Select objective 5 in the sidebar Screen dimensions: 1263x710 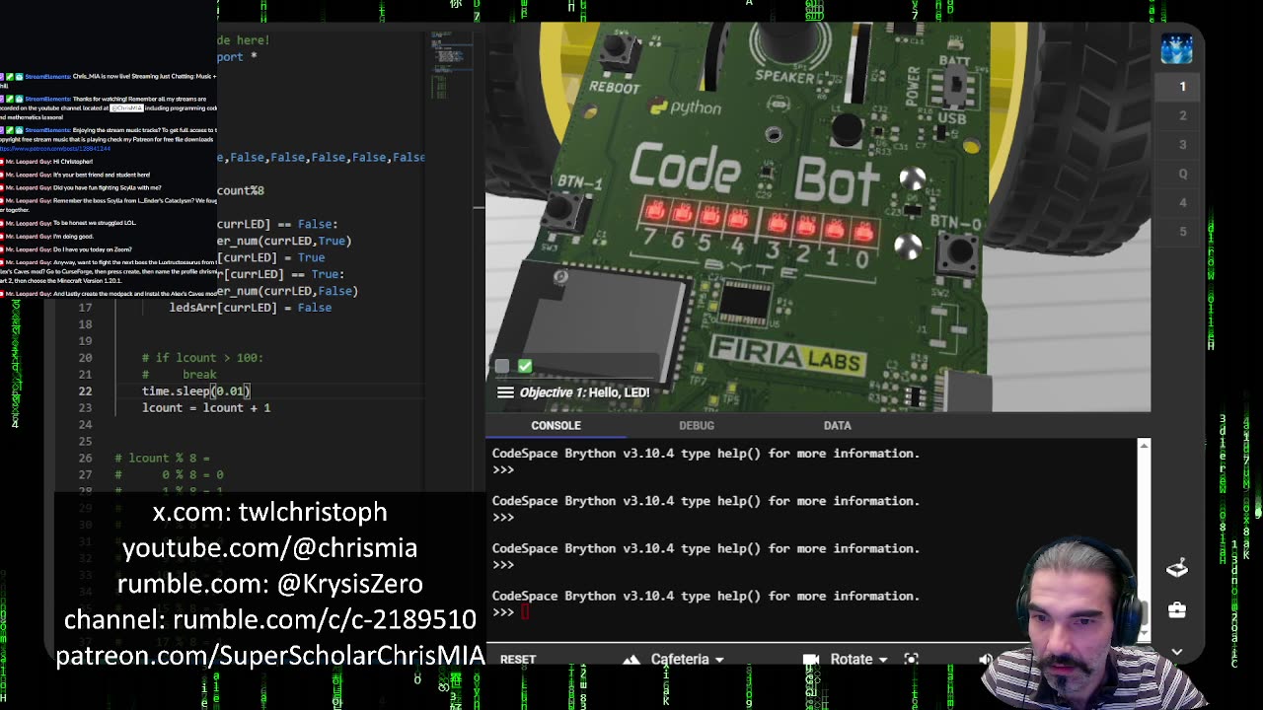click(1182, 232)
